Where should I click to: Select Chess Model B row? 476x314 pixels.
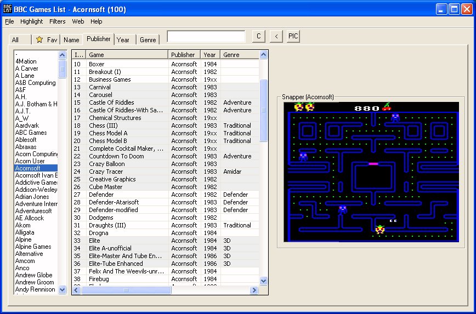(166, 141)
